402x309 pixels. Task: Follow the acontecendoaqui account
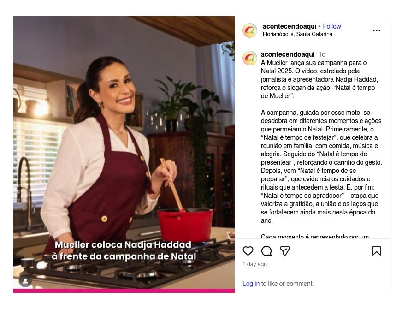point(332,26)
